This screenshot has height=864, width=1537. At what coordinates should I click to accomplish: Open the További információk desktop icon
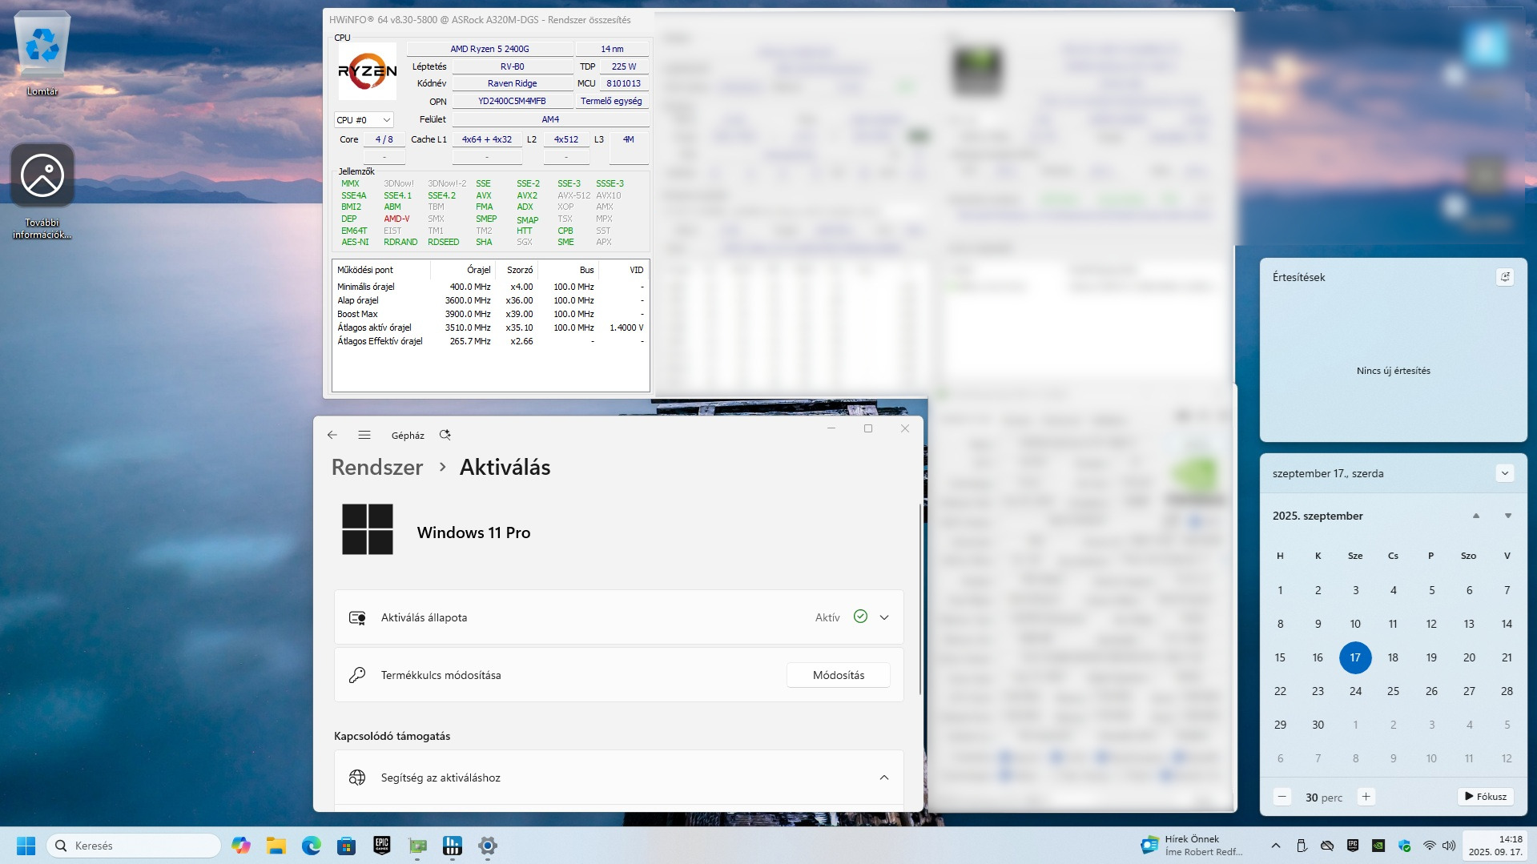(42, 191)
